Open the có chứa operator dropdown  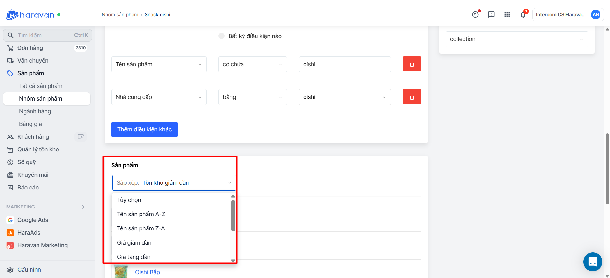253,64
